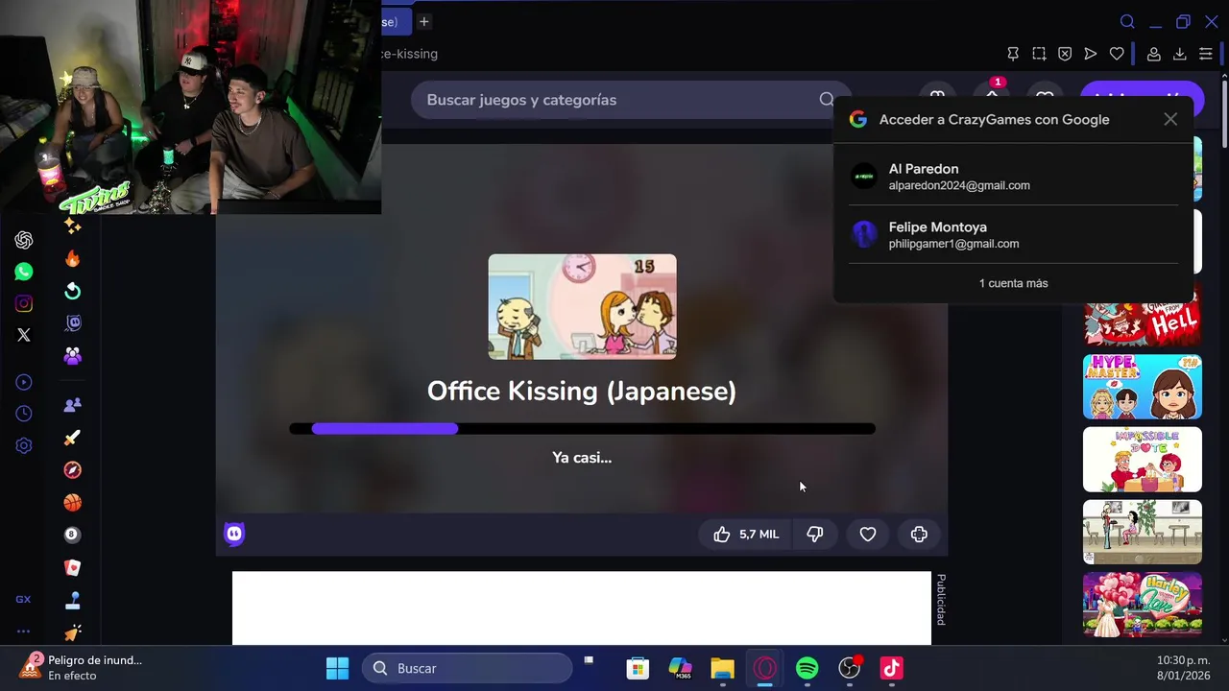Click the Buscar juegos y categorías search field
Viewport: 1229px width, 691px height.
point(632,100)
